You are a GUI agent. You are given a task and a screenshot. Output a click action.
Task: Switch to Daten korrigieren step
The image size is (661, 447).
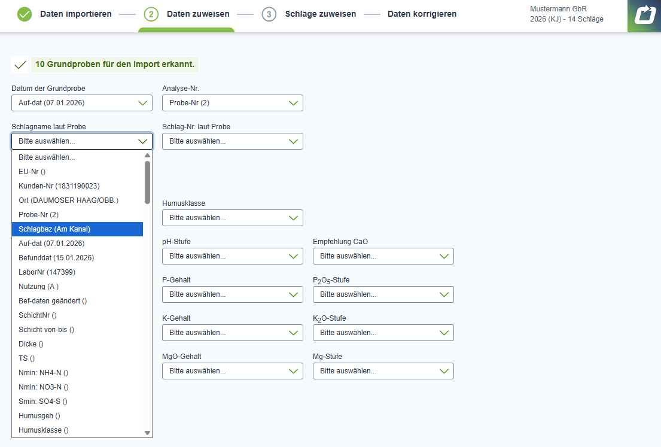422,14
